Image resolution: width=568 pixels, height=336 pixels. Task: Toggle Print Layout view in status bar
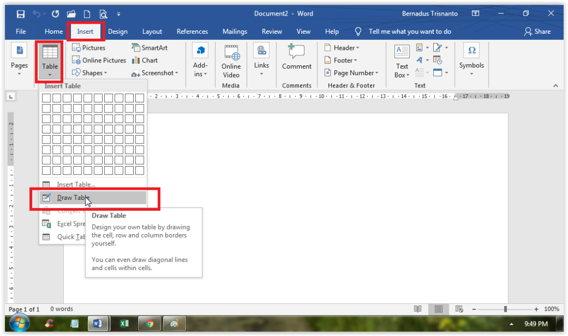coord(439,309)
